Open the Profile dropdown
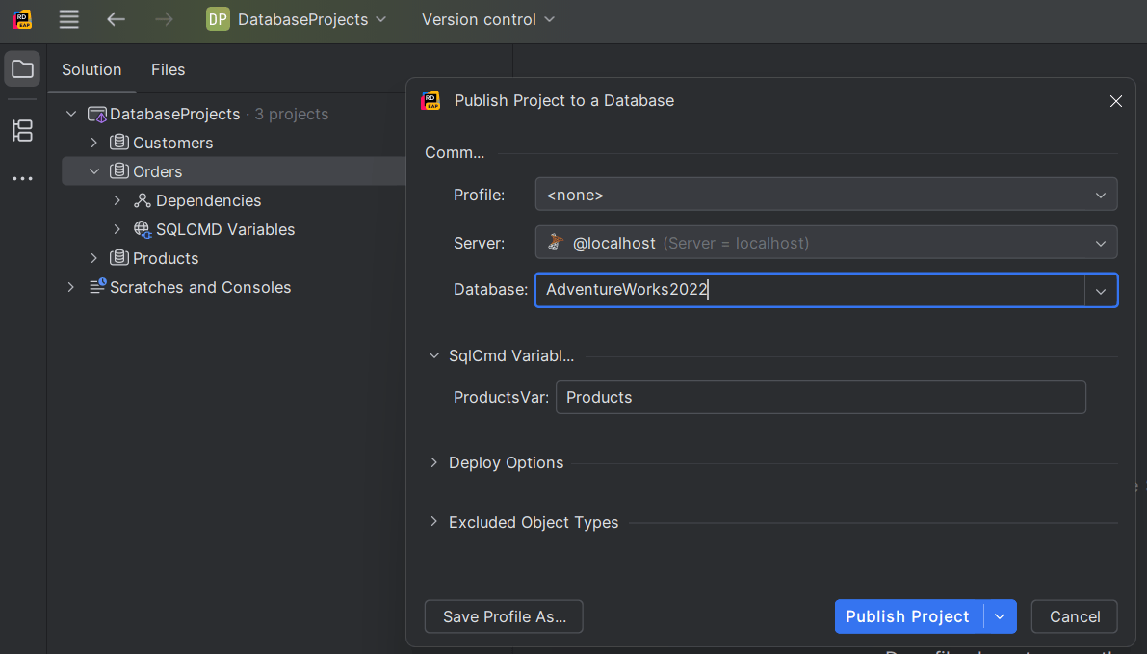 pyautogui.click(x=825, y=195)
